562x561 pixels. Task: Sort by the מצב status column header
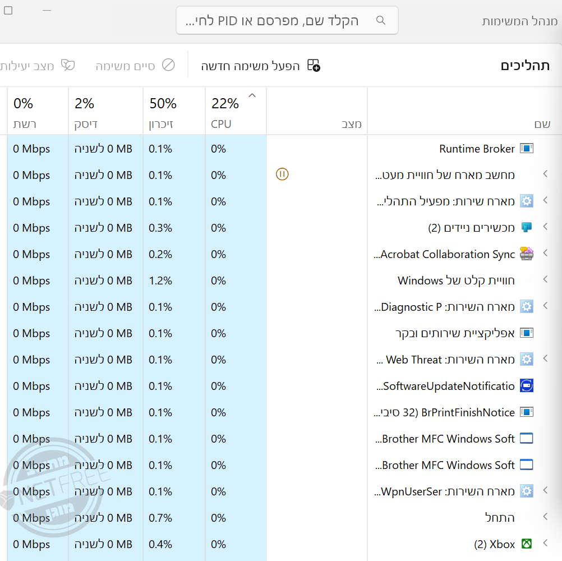click(317, 111)
